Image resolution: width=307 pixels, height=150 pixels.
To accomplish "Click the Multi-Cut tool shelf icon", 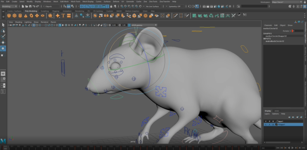I will pyautogui.click(x=175, y=16).
